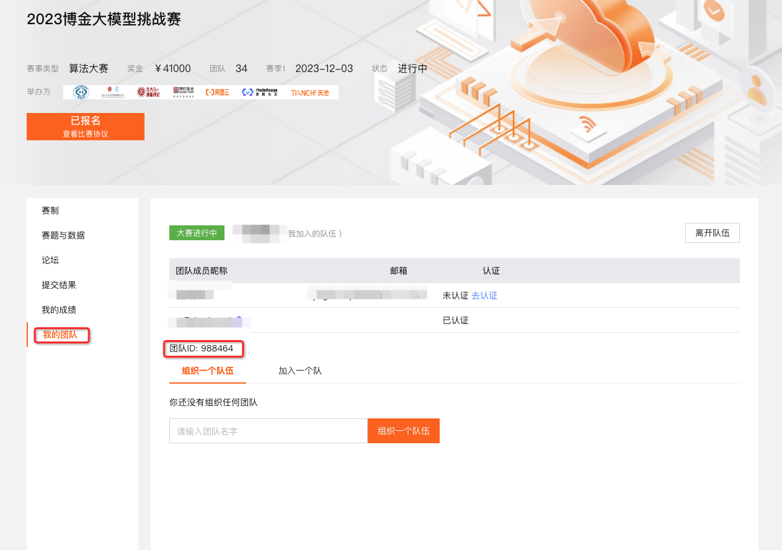Select 提交结果 in the sidebar
This screenshot has height=550, width=782.
click(59, 285)
